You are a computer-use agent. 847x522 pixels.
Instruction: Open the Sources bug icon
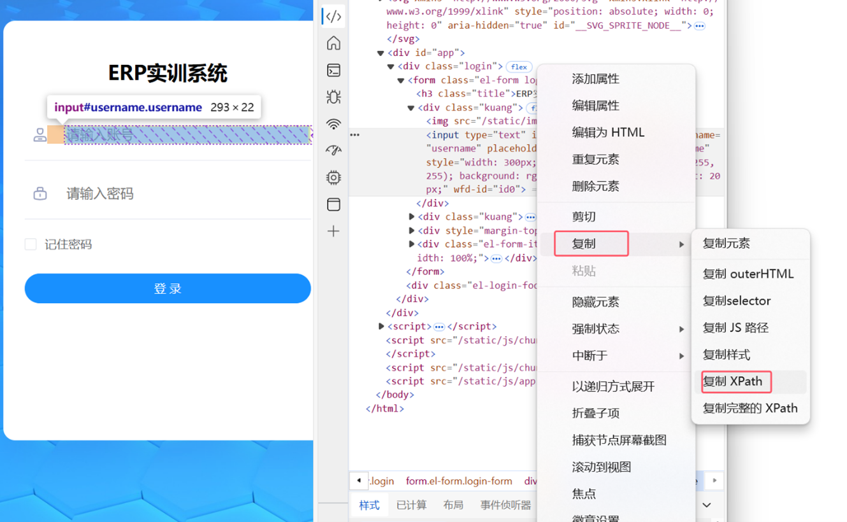coord(333,97)
